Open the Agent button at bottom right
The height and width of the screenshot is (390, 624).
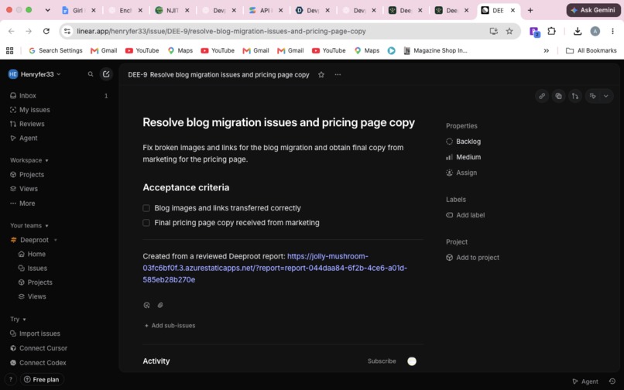pyautogui.click(x=585, y=381)
